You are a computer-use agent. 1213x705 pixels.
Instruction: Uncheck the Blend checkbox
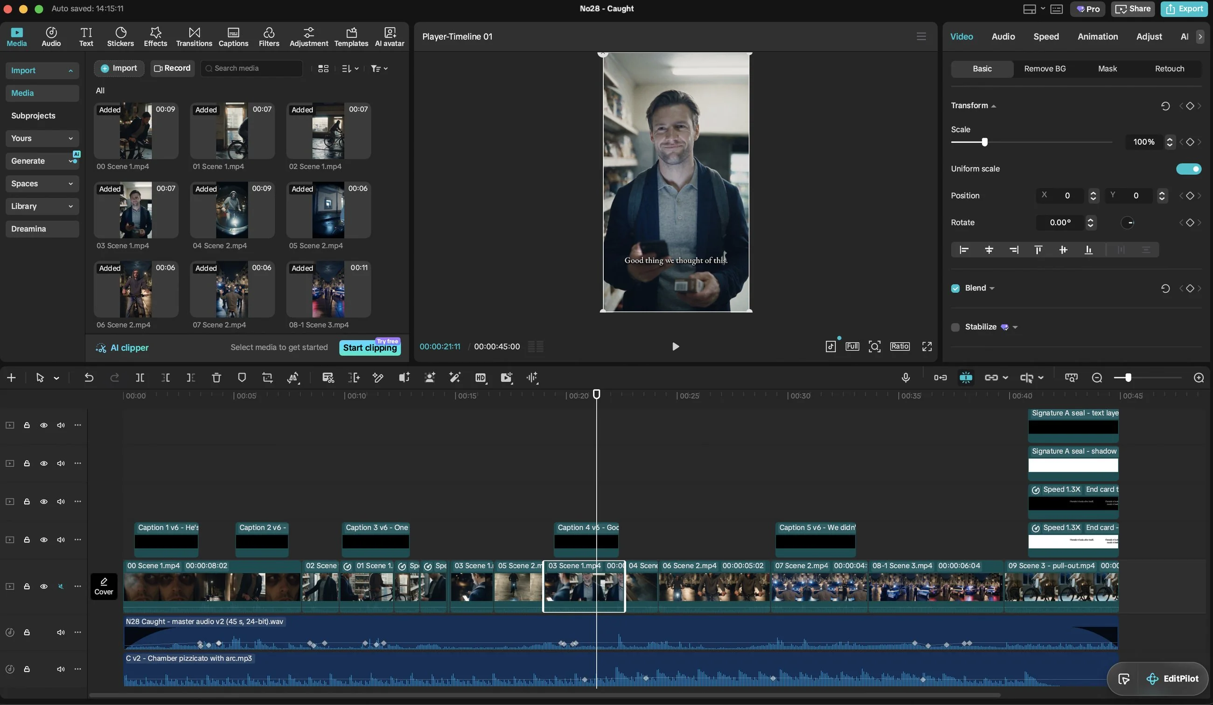(x=955, y=288)
